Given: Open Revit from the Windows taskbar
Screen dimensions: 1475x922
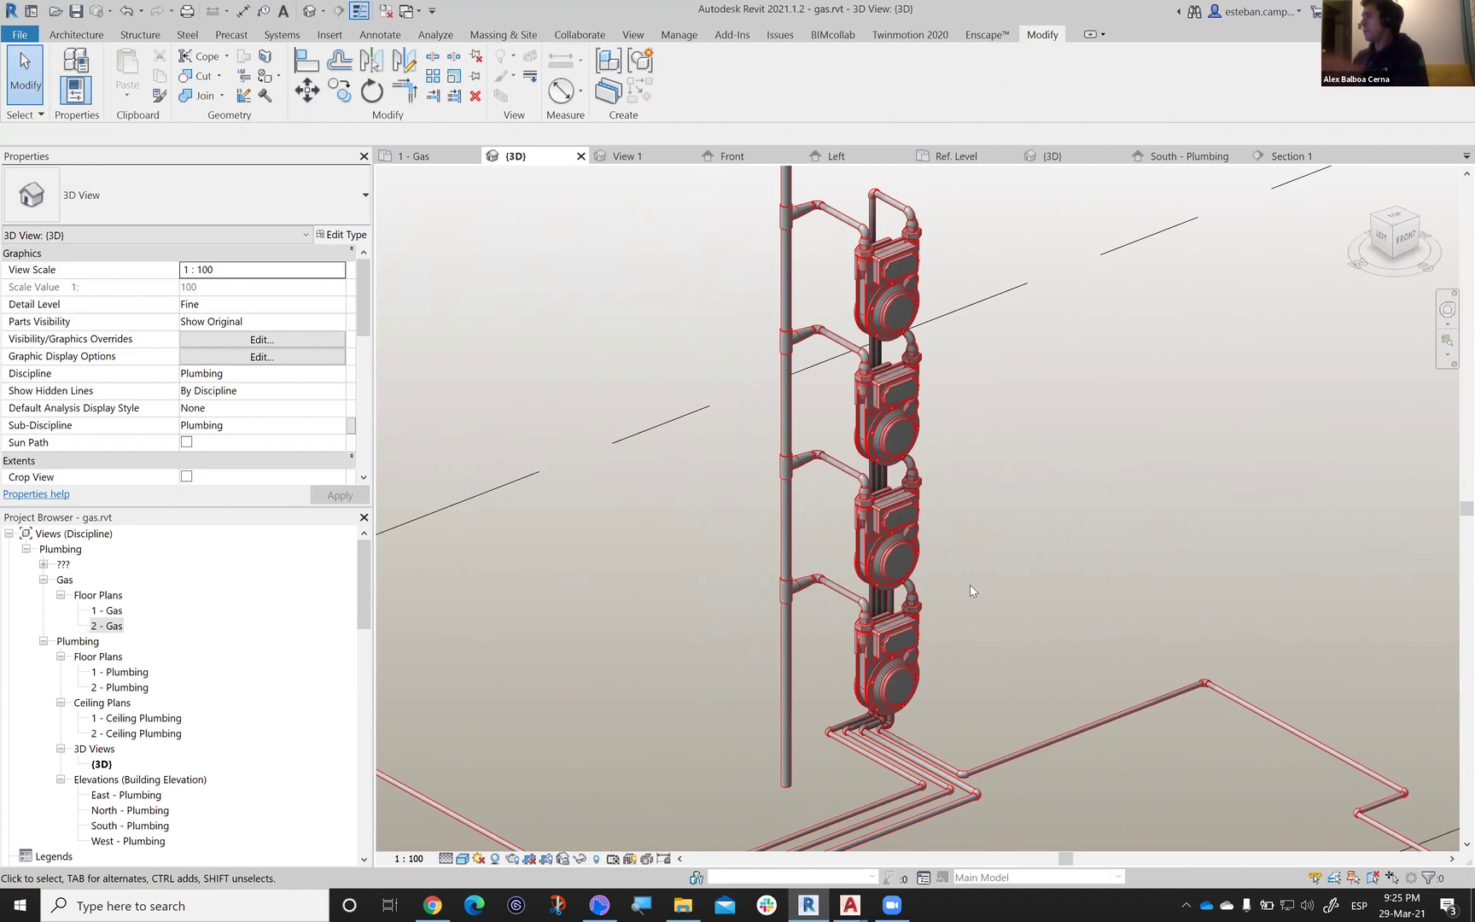Looking at the screenshot, I should (807, 905).
